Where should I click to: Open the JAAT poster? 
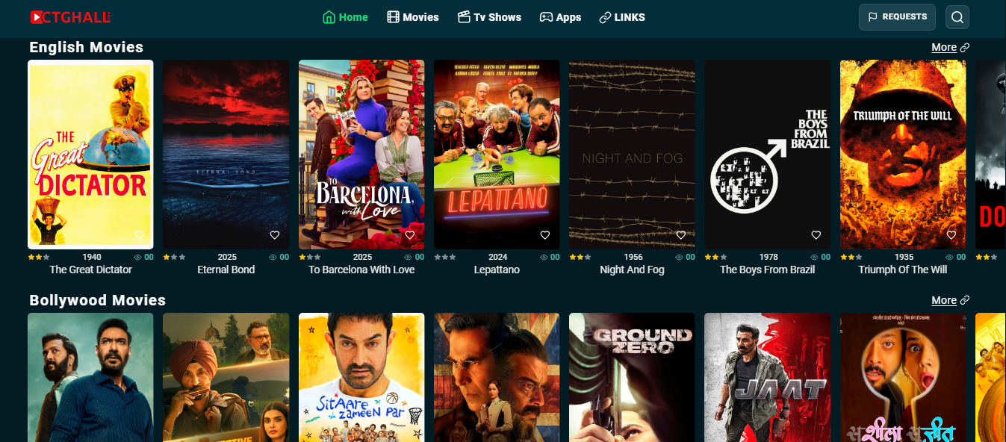768,377
